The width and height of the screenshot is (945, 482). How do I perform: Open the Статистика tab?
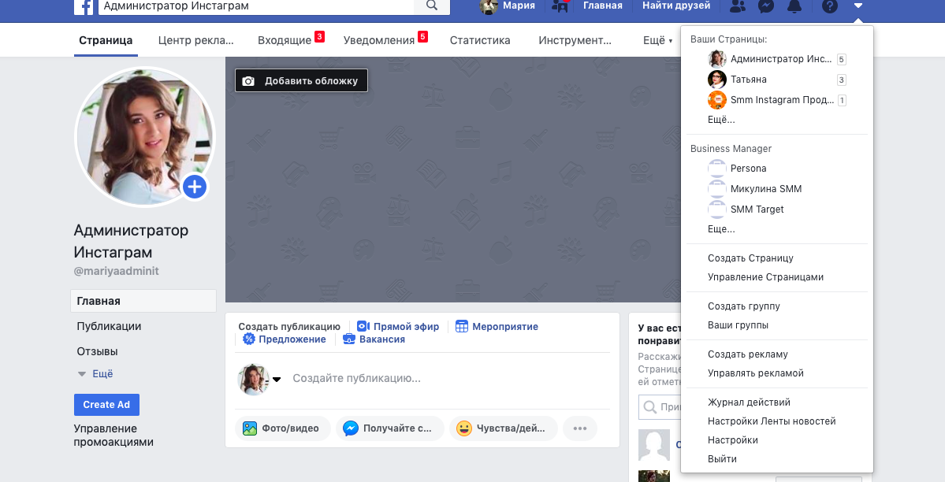click(480, 40)
